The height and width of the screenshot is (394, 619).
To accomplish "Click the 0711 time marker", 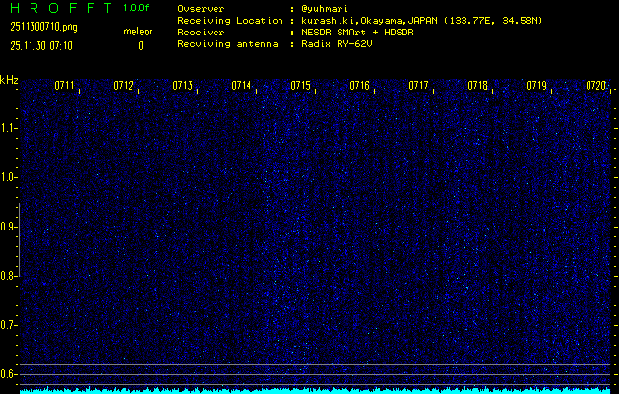I will coord(65,86).
